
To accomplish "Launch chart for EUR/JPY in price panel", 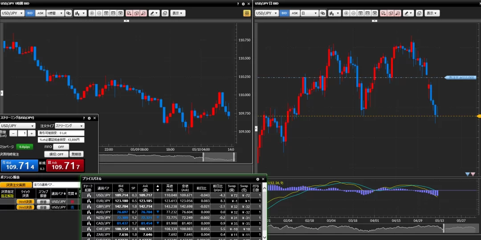I will pyautogui.click(x=88, y=200).
